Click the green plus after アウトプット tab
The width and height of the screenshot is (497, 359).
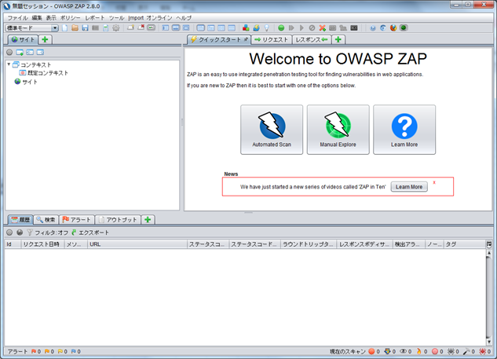pos(148,220)
